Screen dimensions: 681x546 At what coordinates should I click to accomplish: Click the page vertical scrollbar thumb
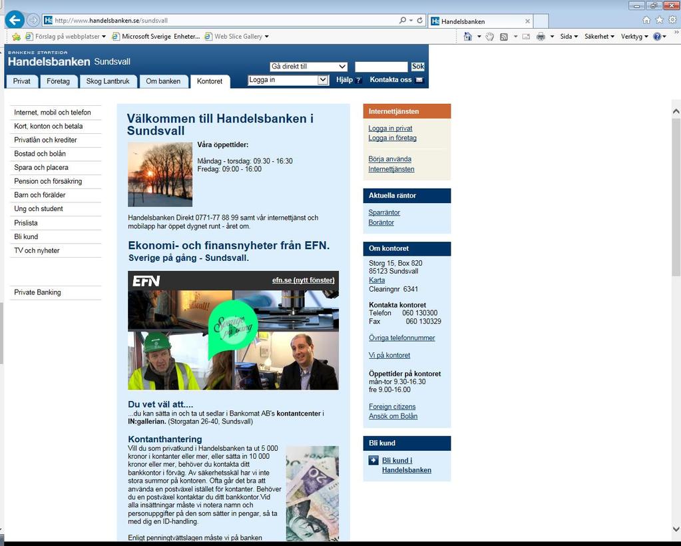point(676,197)
